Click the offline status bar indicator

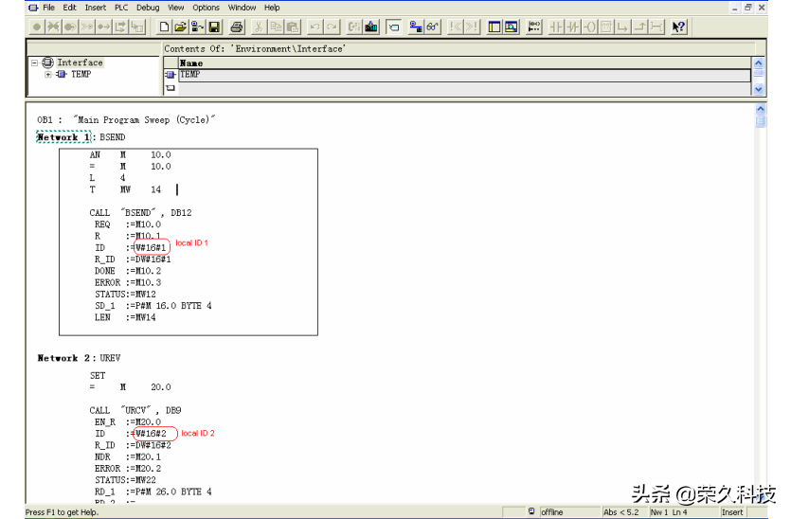[551, 512]
